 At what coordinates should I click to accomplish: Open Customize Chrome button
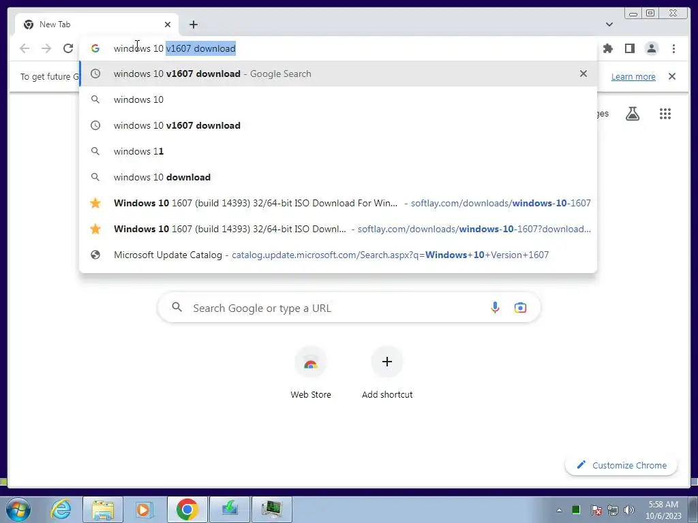click(622, 465)
